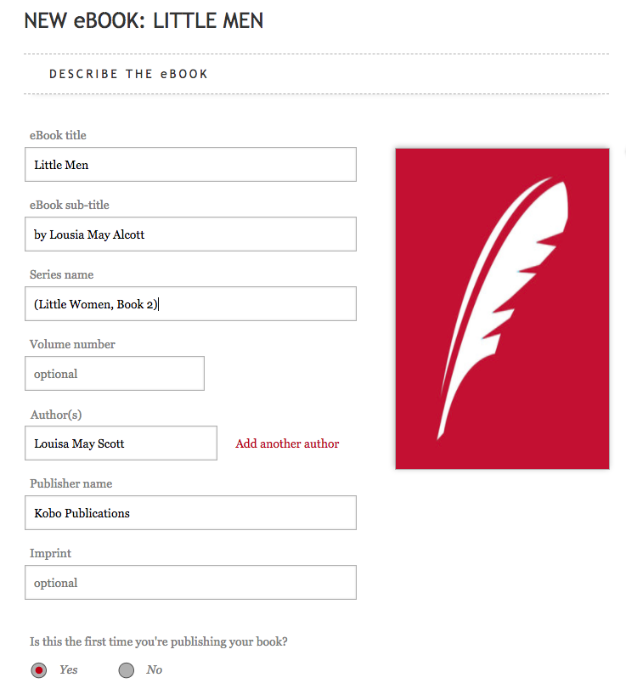Click into the Series name text box
Screen dimensions: 626x689
[x=190, y=304]
